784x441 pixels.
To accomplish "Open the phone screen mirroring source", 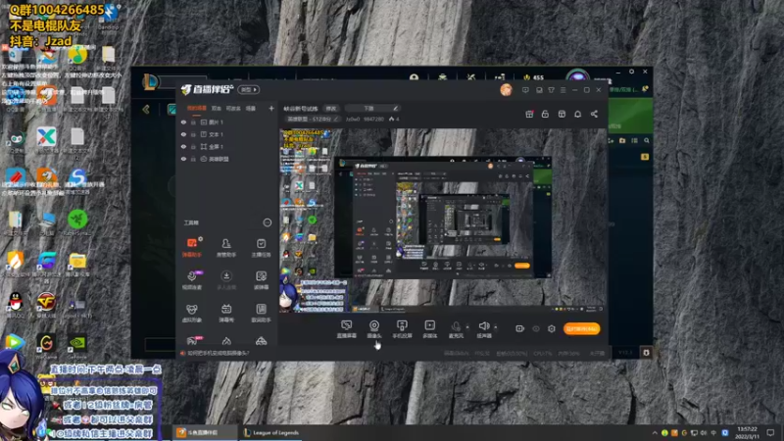I will point(402,329).
